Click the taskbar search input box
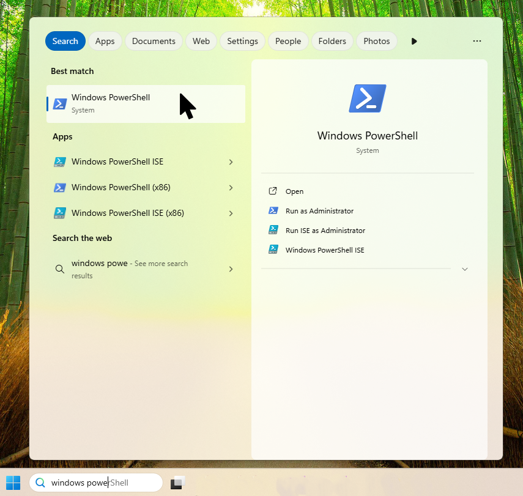The height and width of the screenshot is (496, 523). click(x=98, y=483)
